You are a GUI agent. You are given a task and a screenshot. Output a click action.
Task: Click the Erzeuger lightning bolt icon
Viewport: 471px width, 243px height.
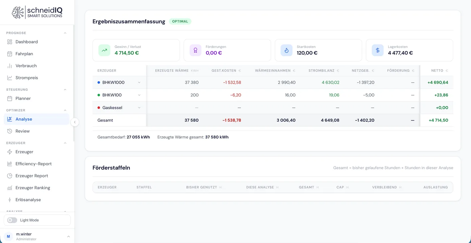[10, 152]
